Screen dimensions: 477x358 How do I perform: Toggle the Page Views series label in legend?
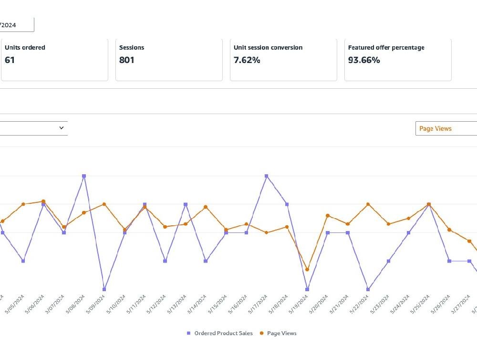click(281, 333)
